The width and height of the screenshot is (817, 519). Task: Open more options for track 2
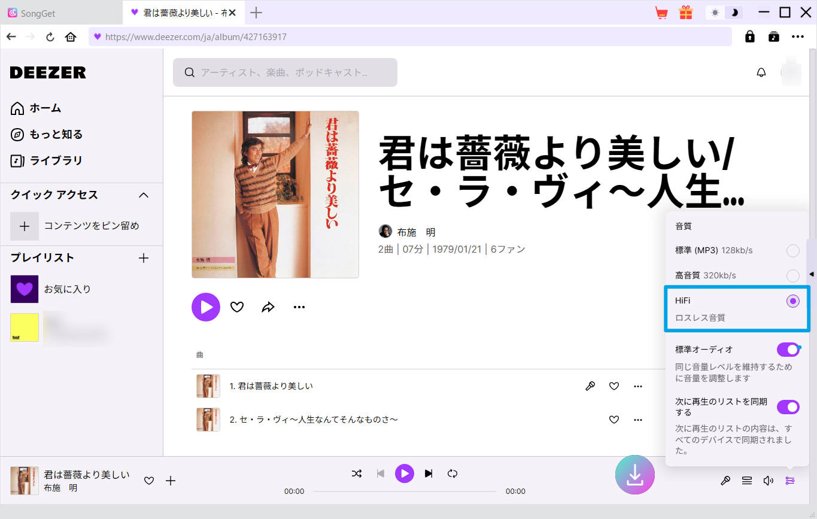[x=638, y=420]
